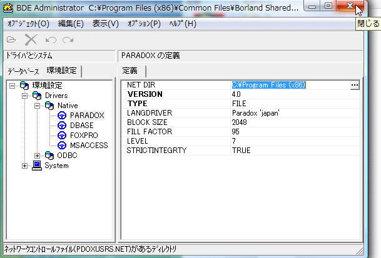Click the open folder toolbar icon
Image resolution: width=381 pixels, height=258 pixels.
(x=11, y=39)
